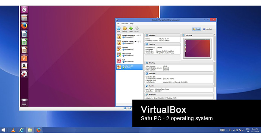The height and width of the screenshot is (138, 261).
Task: Click the 'SATA Port 0' storage line
Action: 167,82
